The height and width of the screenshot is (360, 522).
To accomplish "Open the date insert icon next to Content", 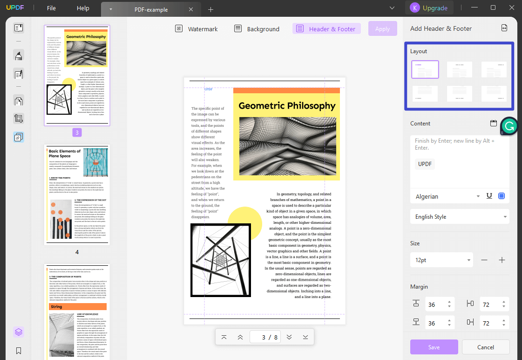I will pyautogui.click(x=494, y=123).
